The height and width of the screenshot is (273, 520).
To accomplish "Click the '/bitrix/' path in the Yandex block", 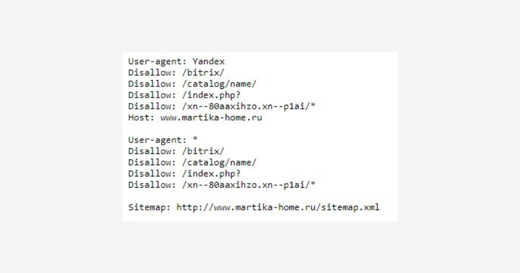I will coord(203,72).
